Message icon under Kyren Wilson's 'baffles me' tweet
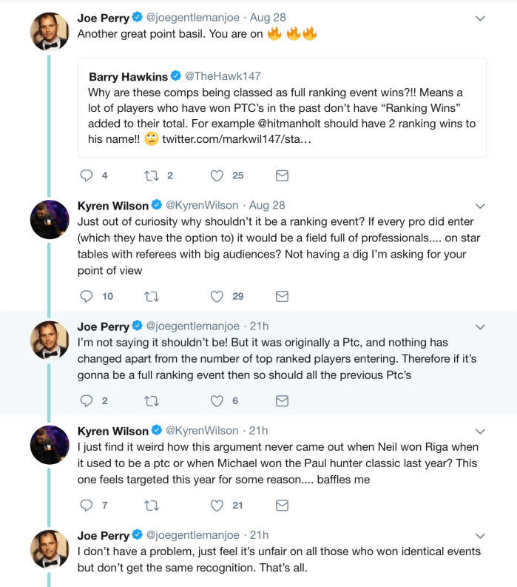This screenshot has height=587, width=517. click(x=282, y=506)
